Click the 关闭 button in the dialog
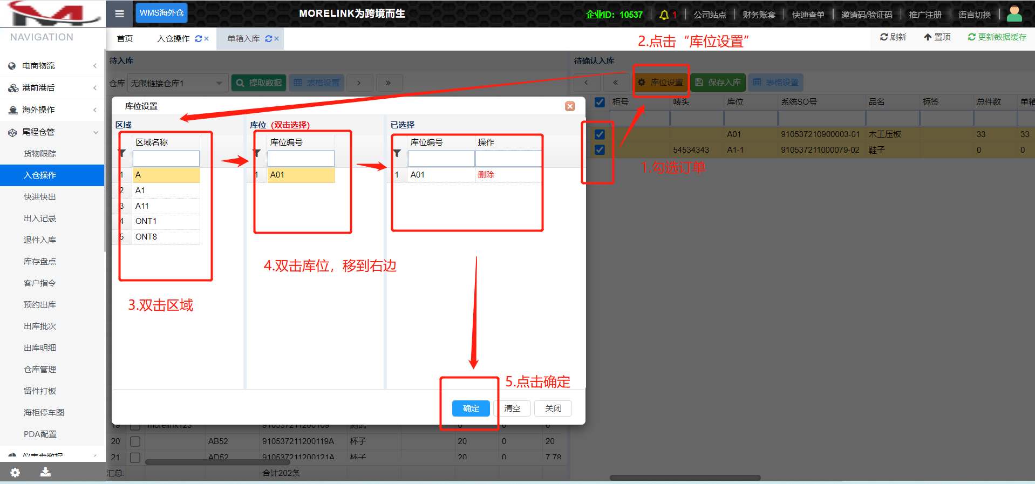The width and height of the screenshot is (1035, 484). pyautogui.click(x=553, y=408)
